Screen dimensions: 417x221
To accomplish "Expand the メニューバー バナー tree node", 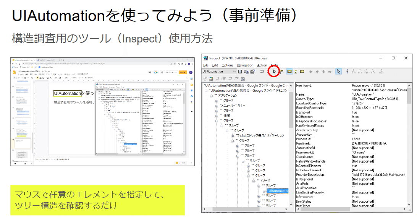I will tap(217, 106).
